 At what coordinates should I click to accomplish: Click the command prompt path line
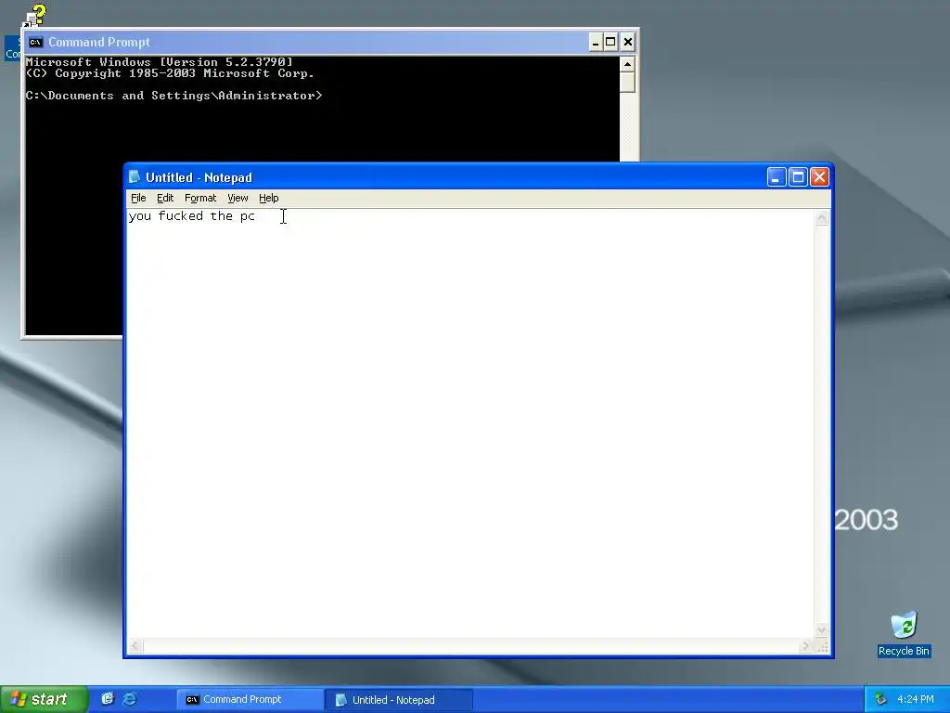click(x=173, y=96)
